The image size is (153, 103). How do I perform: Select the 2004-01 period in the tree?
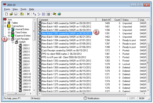tap(27, 90)
